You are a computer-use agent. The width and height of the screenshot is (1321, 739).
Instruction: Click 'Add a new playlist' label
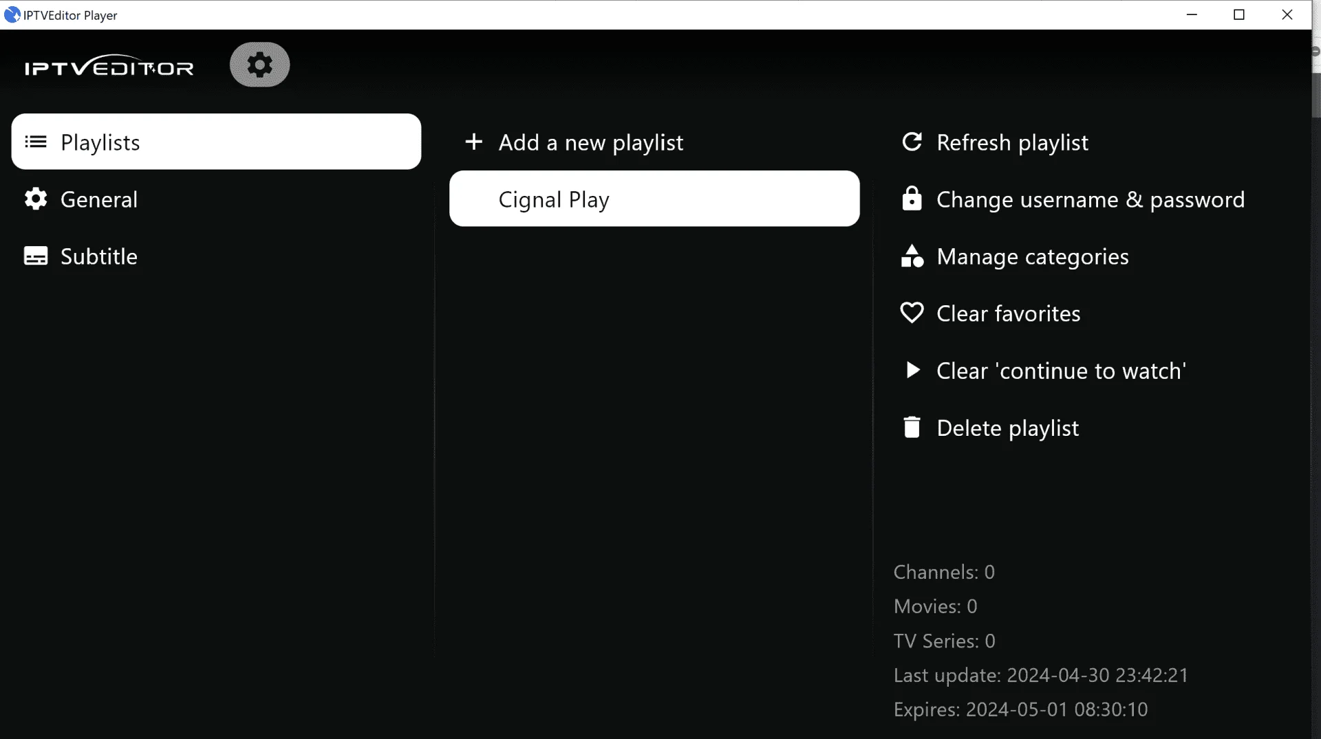[590, 142]
